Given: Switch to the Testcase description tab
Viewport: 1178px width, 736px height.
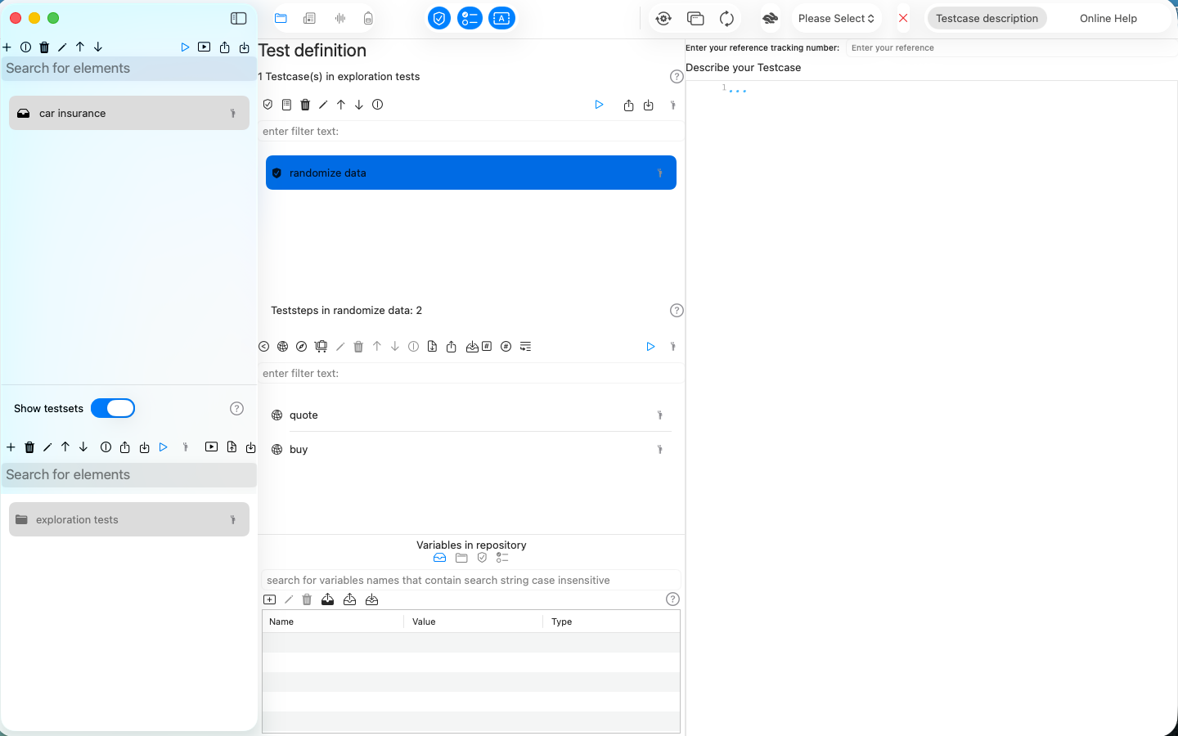Looking at the screenshot, I should pyautogui.click(x=987, y=18).
